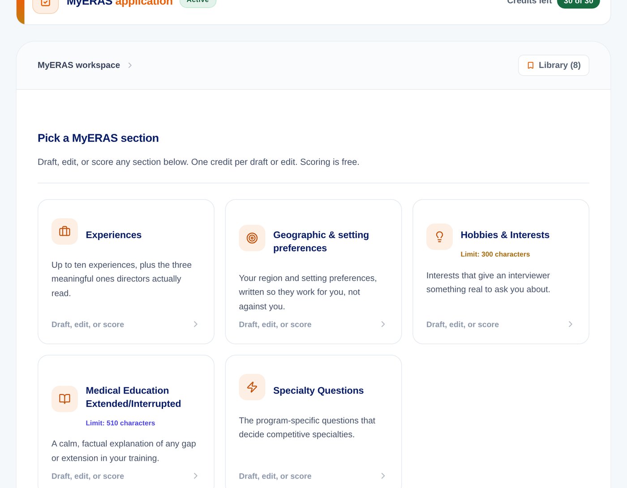Select the Hobbies & Interests heading
The height and width of the screenshot is (488, 627).
click(505, 235)
